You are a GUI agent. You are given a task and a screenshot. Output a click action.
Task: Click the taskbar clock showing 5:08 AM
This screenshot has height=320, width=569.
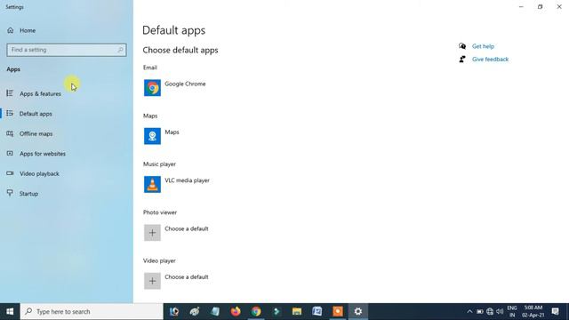coord(533,311)
